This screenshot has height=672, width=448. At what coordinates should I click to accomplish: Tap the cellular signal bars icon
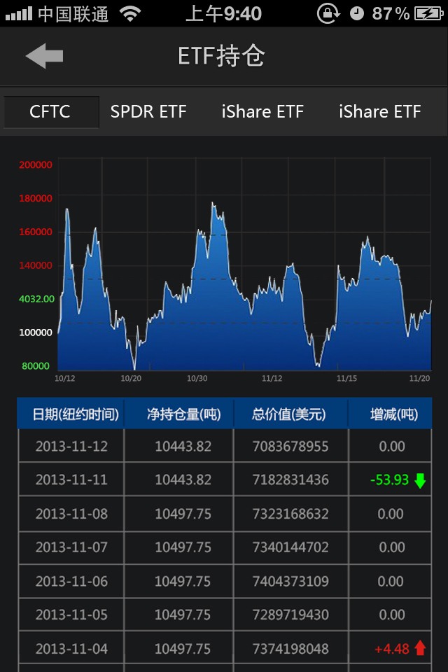tap(17, 13)
